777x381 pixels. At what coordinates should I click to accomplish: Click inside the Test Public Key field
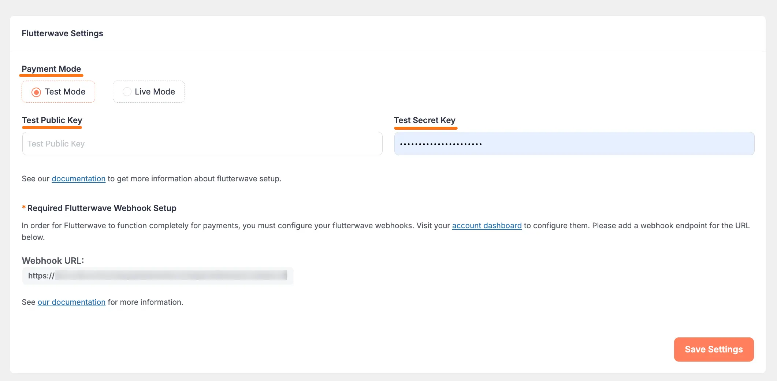(x=201, y=143)
